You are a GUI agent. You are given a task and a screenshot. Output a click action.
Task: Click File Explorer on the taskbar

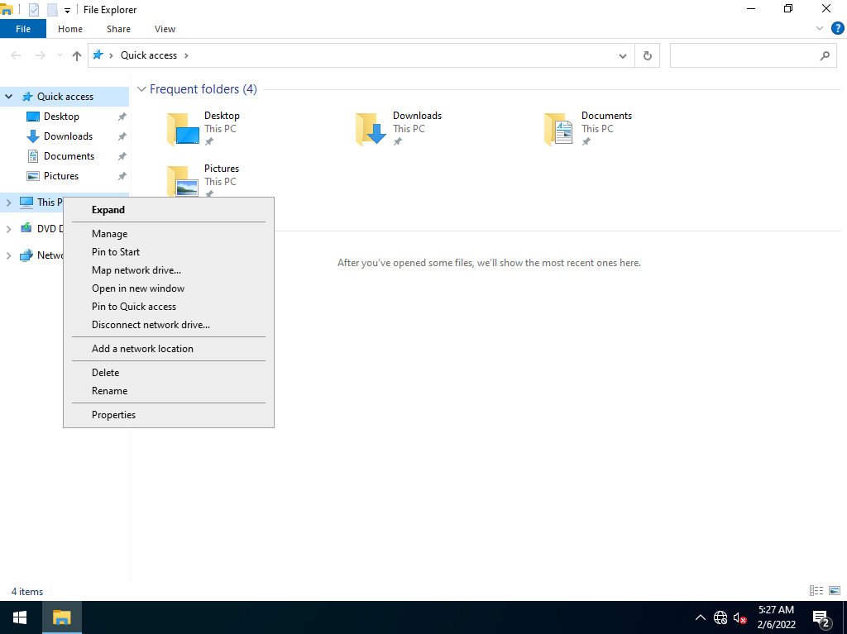pos(61,617)
